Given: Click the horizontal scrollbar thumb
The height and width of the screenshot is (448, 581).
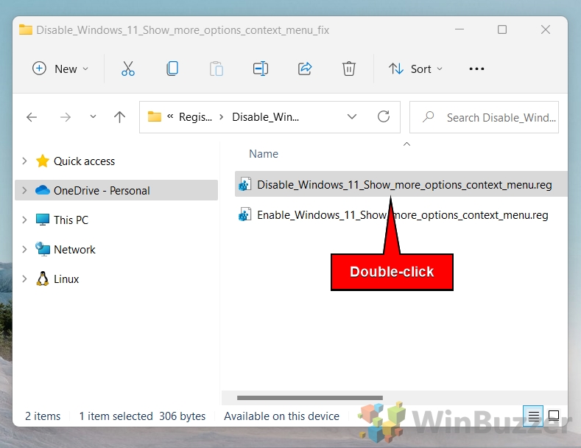Looking at the screenshot, I should 310,398.
